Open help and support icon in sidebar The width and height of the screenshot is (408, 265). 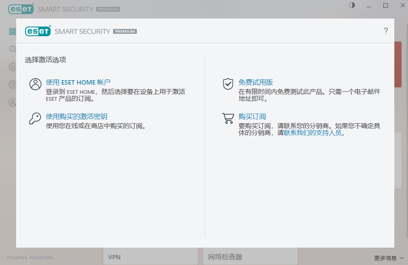point(12,85)
